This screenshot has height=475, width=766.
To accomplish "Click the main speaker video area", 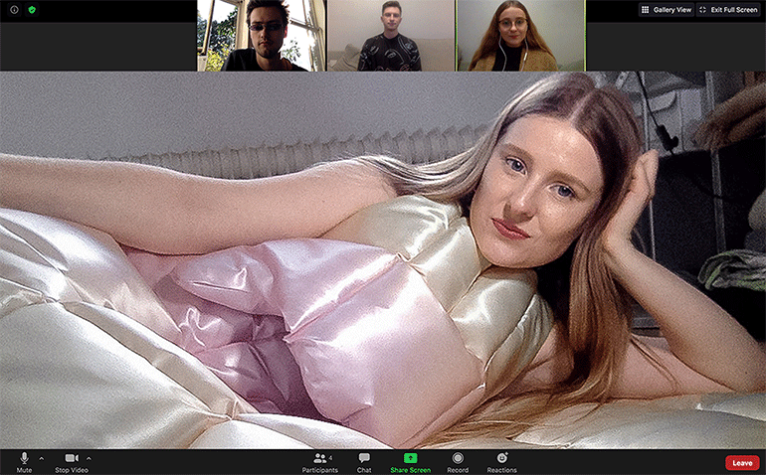I will 383,260.
